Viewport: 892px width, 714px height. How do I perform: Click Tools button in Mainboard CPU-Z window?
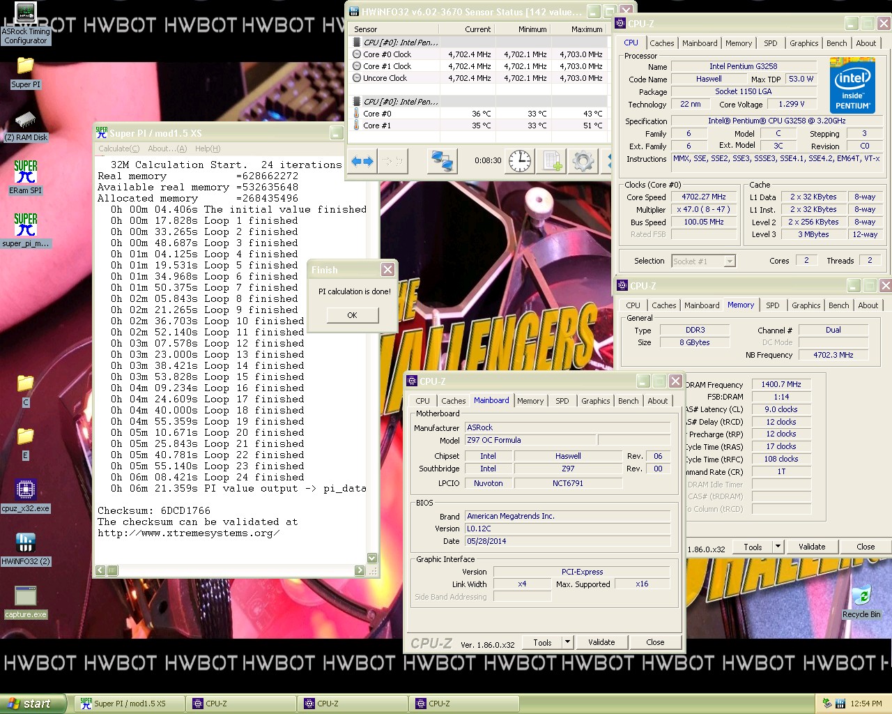(542, 642)
